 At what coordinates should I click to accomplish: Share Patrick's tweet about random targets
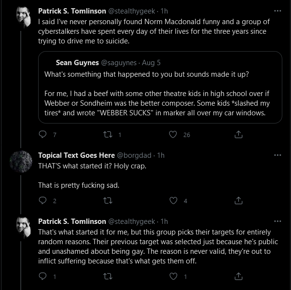click(238, 276)
